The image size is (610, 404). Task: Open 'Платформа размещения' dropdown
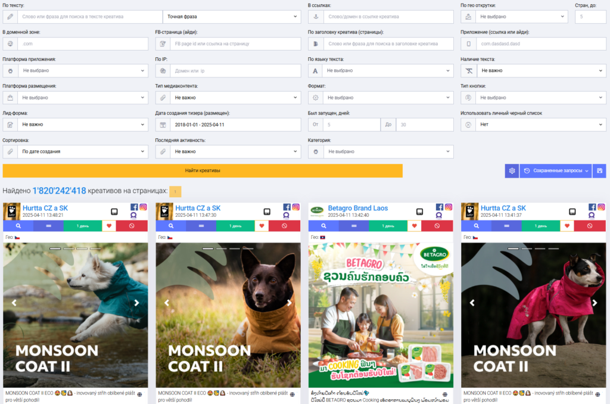pos(83,98)
